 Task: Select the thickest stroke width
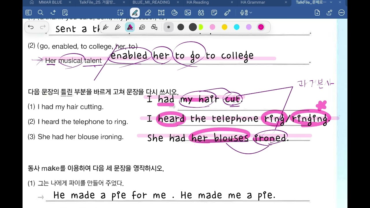click(x=193, y=27)
